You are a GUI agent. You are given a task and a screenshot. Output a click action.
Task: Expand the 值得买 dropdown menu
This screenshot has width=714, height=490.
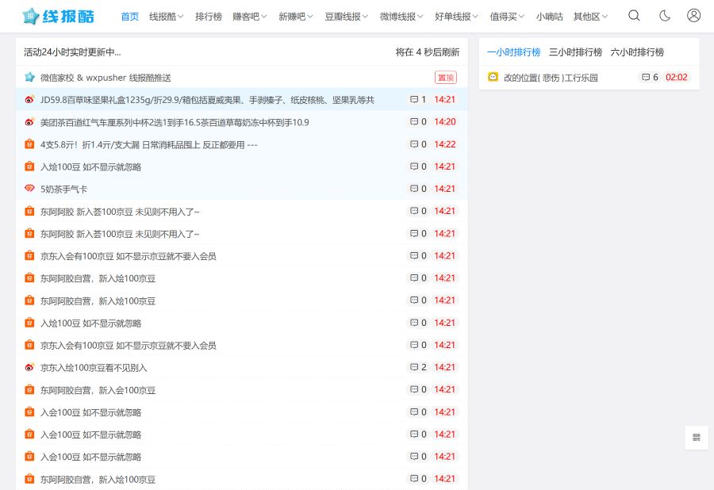[x=505, y=16]
